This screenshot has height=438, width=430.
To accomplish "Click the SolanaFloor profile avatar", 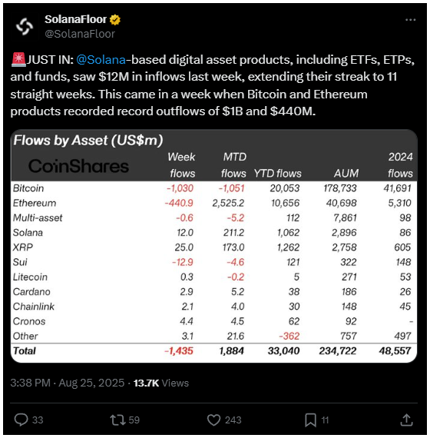I will pos(25,27).
